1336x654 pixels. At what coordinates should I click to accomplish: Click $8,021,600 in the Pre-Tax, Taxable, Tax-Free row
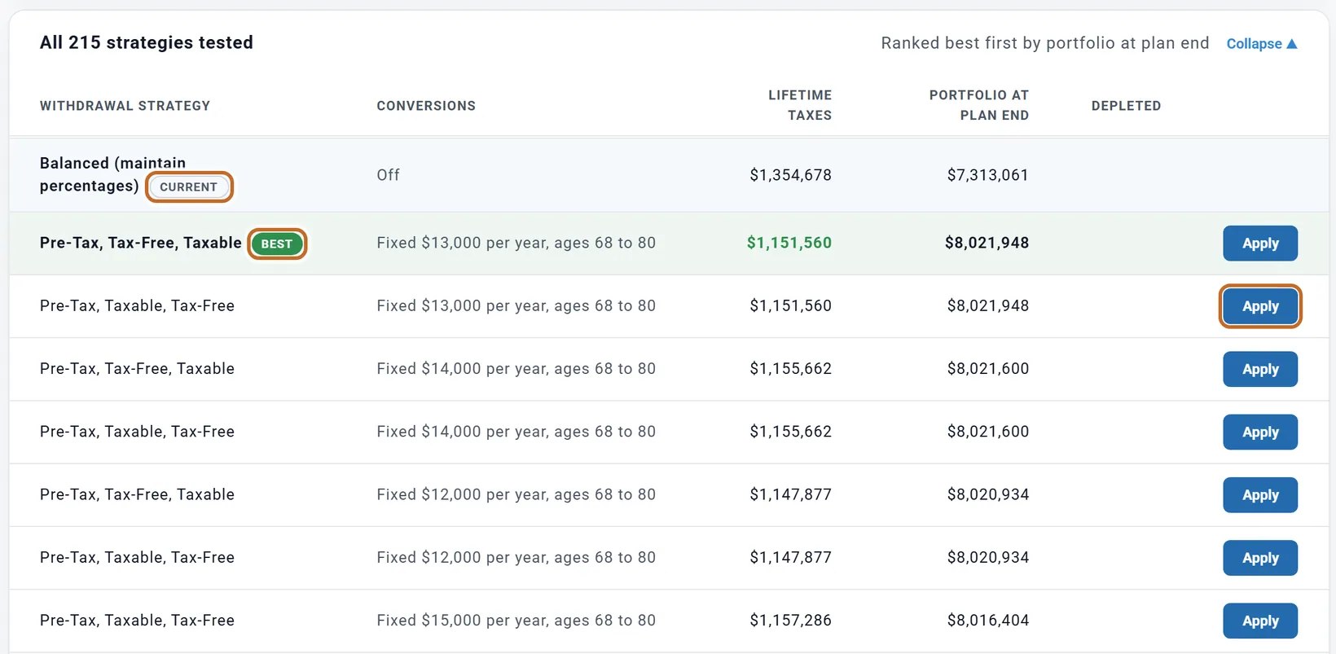[988, 432]
